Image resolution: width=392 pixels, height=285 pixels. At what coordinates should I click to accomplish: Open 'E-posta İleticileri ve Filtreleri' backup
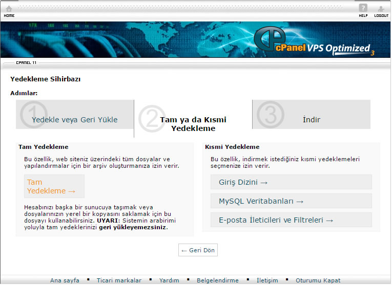(x=276, y=220)
